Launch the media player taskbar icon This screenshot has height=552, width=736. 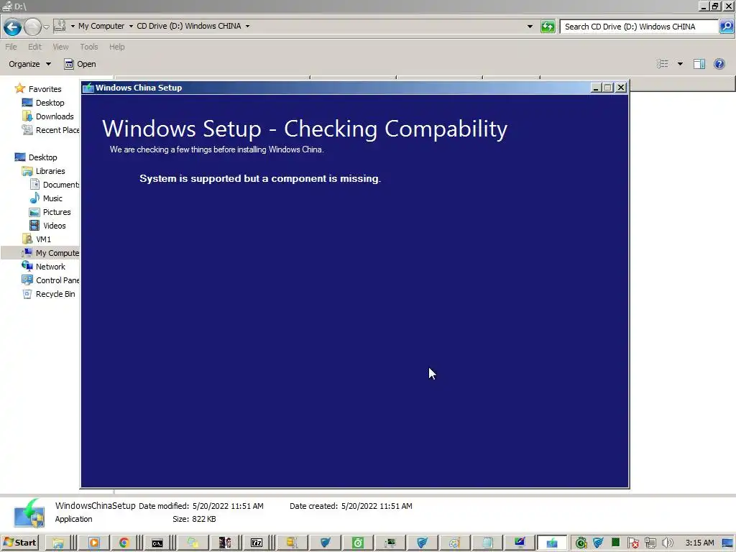(x=94, y=543)
